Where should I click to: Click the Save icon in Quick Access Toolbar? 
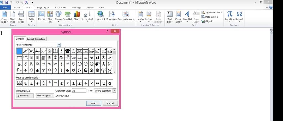click(7, 2)
